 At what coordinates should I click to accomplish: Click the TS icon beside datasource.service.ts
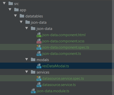39,85
